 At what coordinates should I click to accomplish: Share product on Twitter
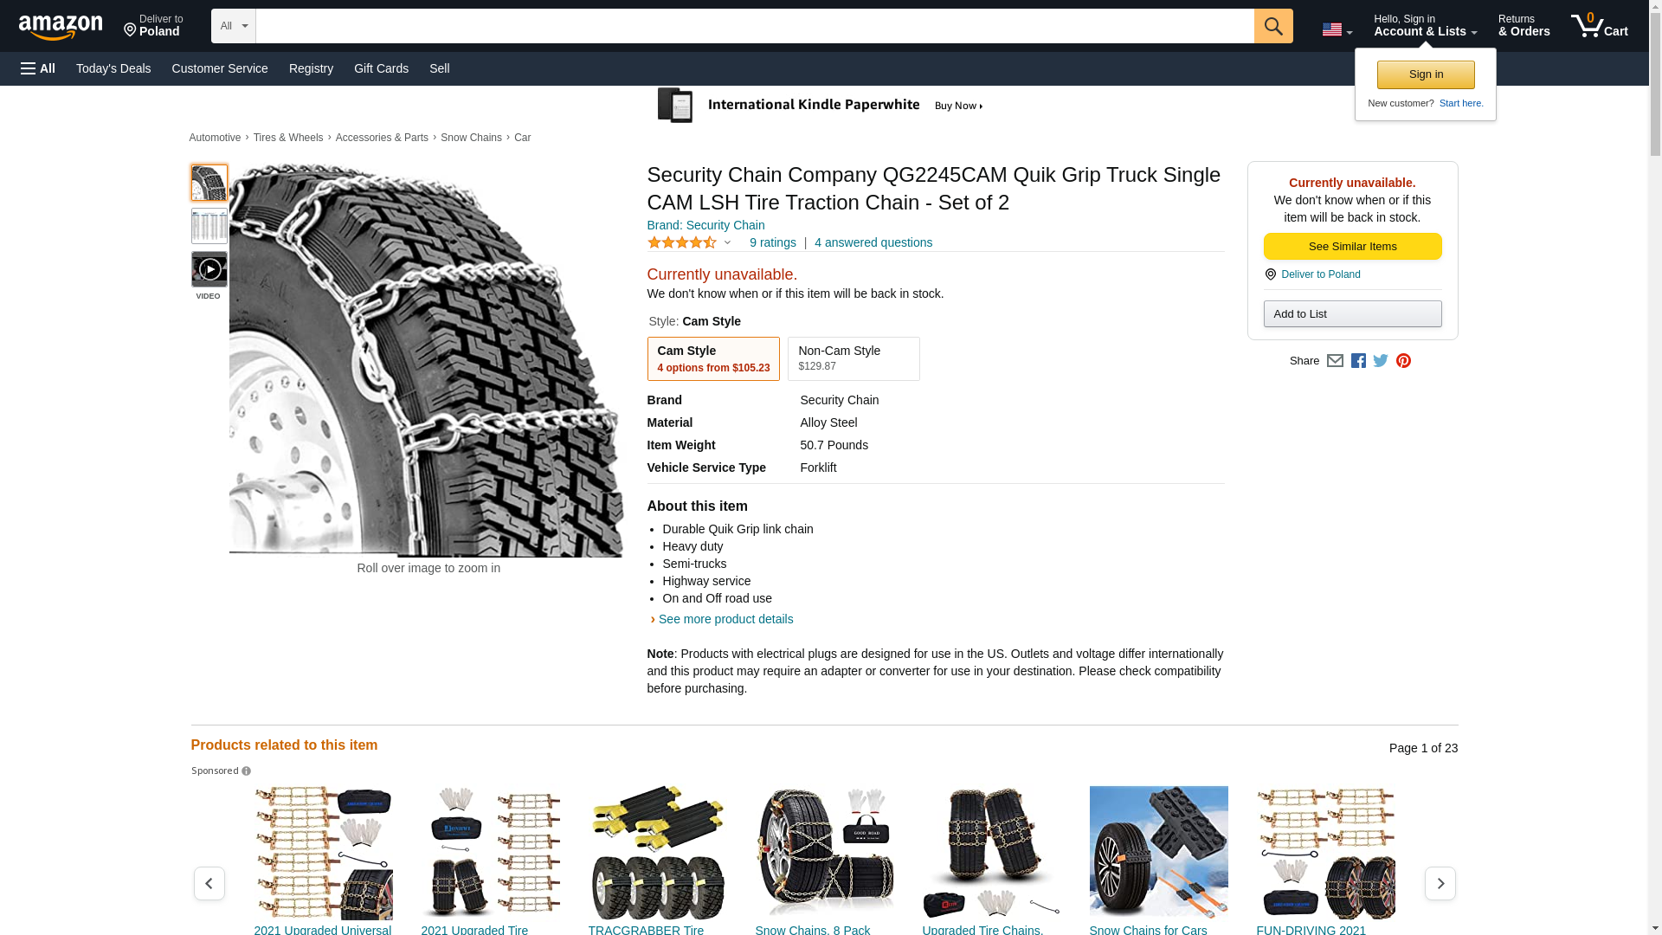(x=1381, y=361)
